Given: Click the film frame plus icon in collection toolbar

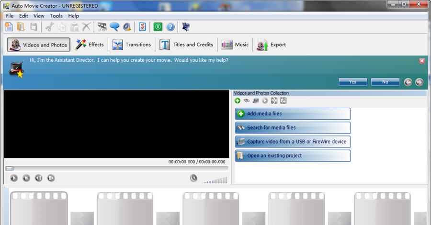Looking at the screenshot, I should tap(283, 101).
